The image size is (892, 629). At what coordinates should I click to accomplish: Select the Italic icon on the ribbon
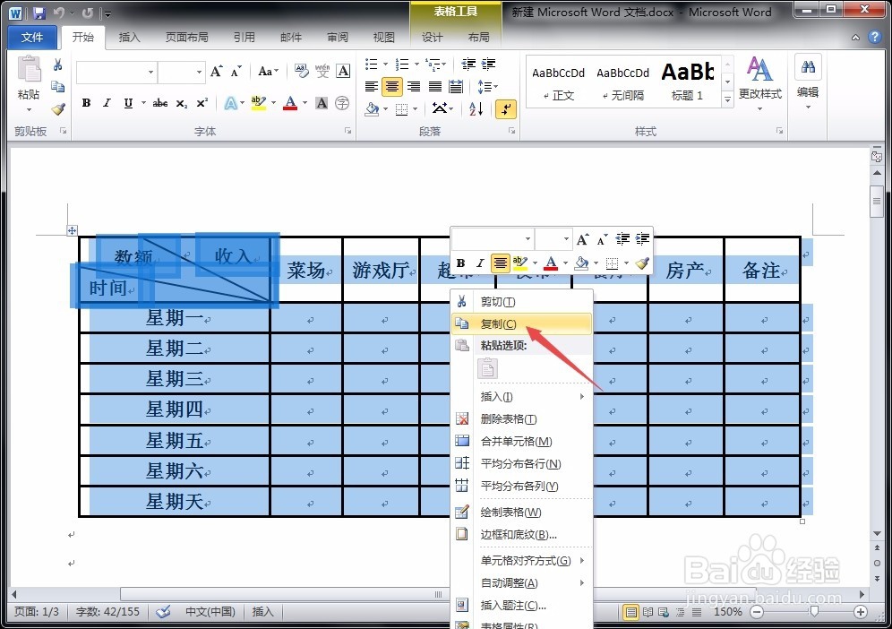pos(107,103)
